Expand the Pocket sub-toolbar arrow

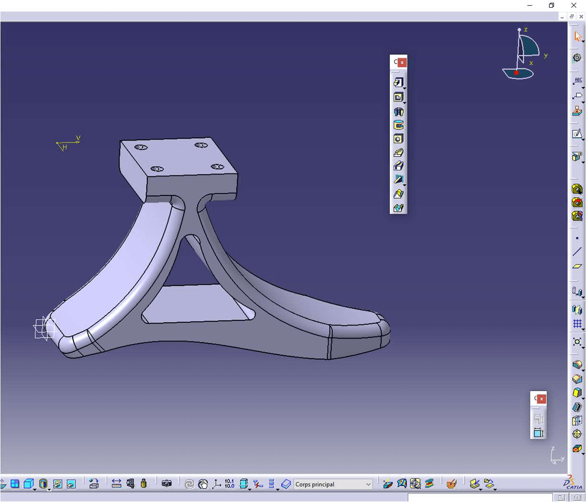(405, 103)
